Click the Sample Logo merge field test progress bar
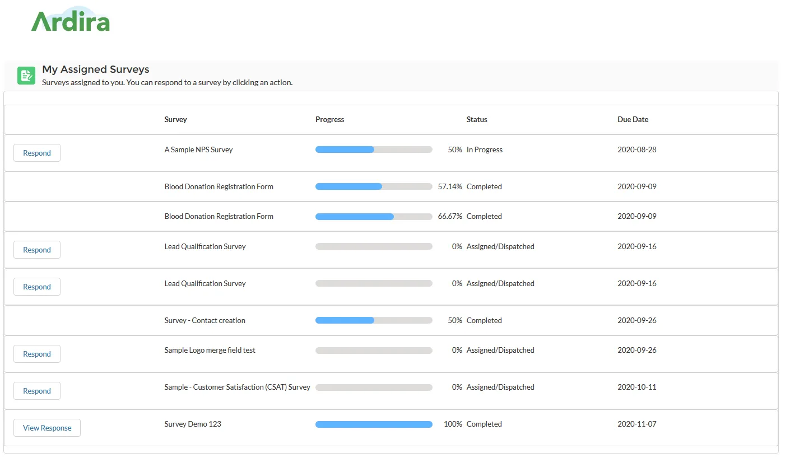This screenshot has height=458, width=790. (x=374, y=350)
